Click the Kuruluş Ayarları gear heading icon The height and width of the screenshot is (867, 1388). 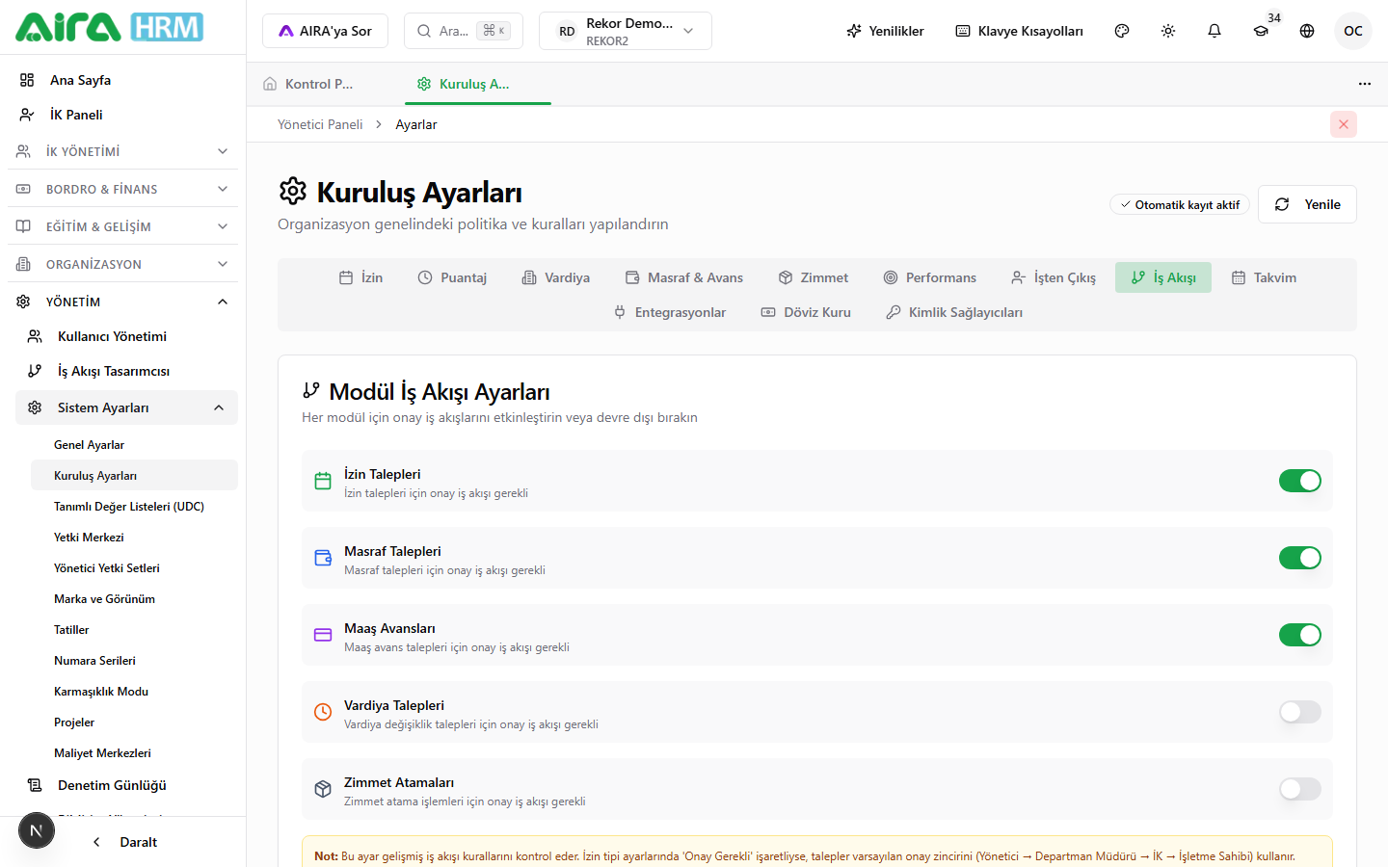point(293,191)
